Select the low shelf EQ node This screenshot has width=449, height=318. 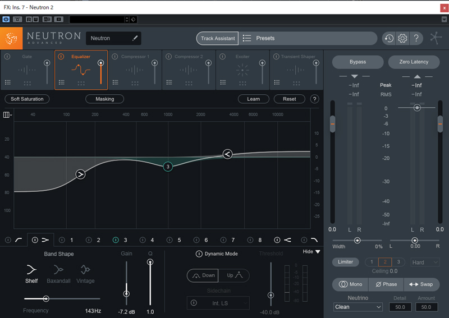[80, 174]
